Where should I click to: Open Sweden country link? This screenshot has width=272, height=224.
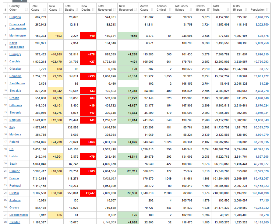coord(15,222)
